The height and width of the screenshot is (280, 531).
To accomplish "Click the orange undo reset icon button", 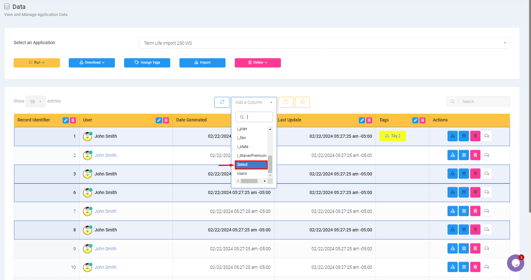I will pos(286,102).
